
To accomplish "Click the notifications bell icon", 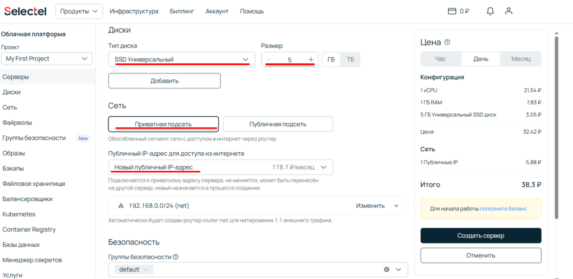I will pyautogui.click(x=490, y=11).
